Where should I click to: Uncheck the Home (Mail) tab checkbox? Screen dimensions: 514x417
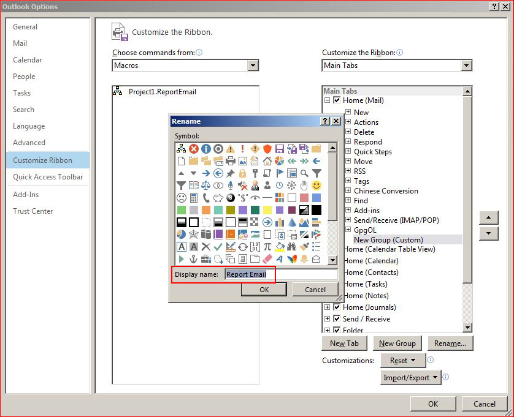[x=337, y=100]
